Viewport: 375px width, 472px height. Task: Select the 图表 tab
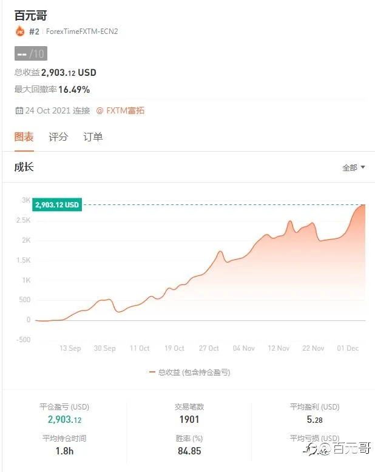tap(24, 137)
